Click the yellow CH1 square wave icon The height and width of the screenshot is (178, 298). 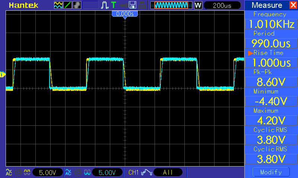coord(27,172)
